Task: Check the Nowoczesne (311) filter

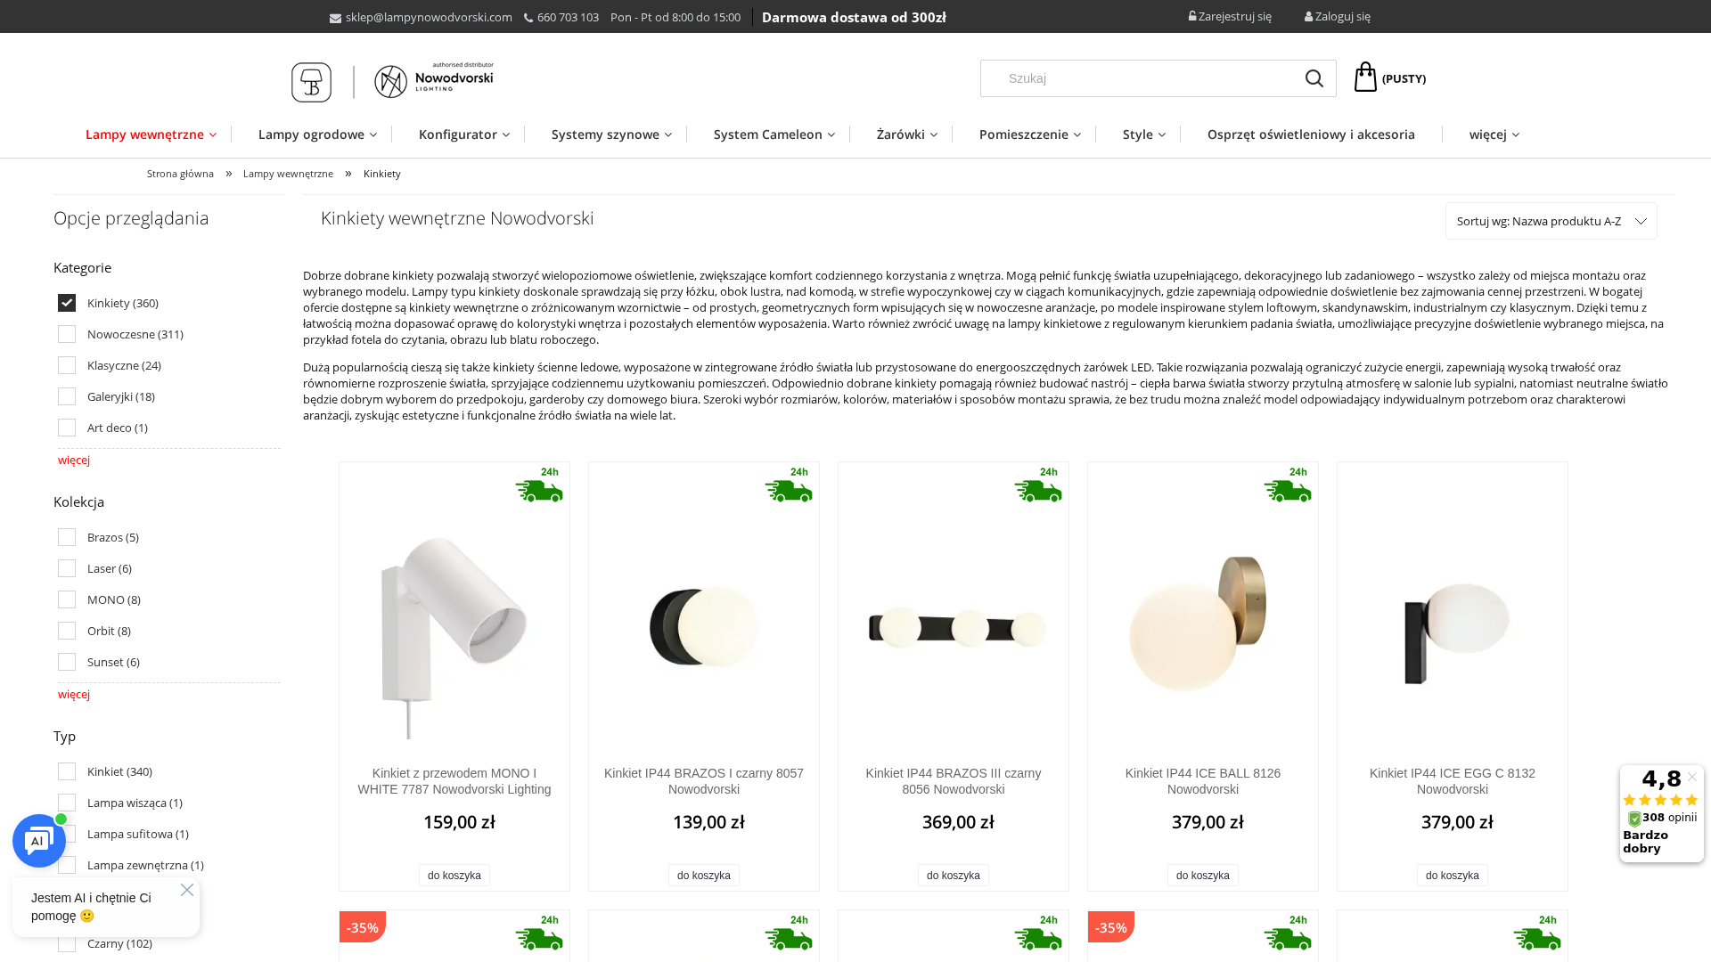Action: [67, 334]
